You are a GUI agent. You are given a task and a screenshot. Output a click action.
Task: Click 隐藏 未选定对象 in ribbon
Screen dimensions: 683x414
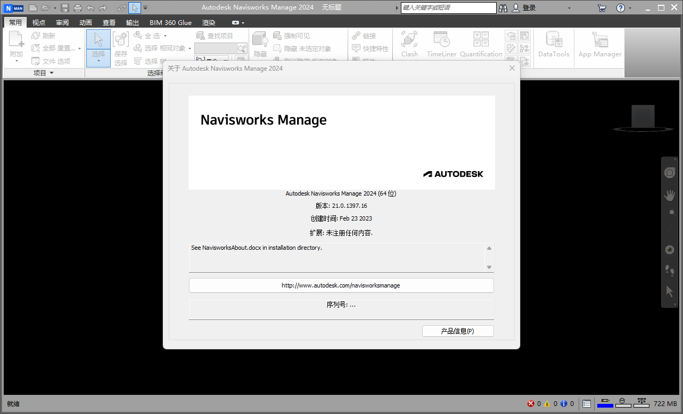(302, 48)
